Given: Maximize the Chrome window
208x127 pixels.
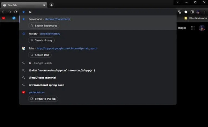Looking at the screenshot, I should coord(195,2).
